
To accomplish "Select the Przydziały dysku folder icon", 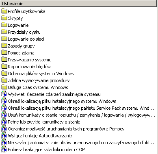I will pos(4,32).
